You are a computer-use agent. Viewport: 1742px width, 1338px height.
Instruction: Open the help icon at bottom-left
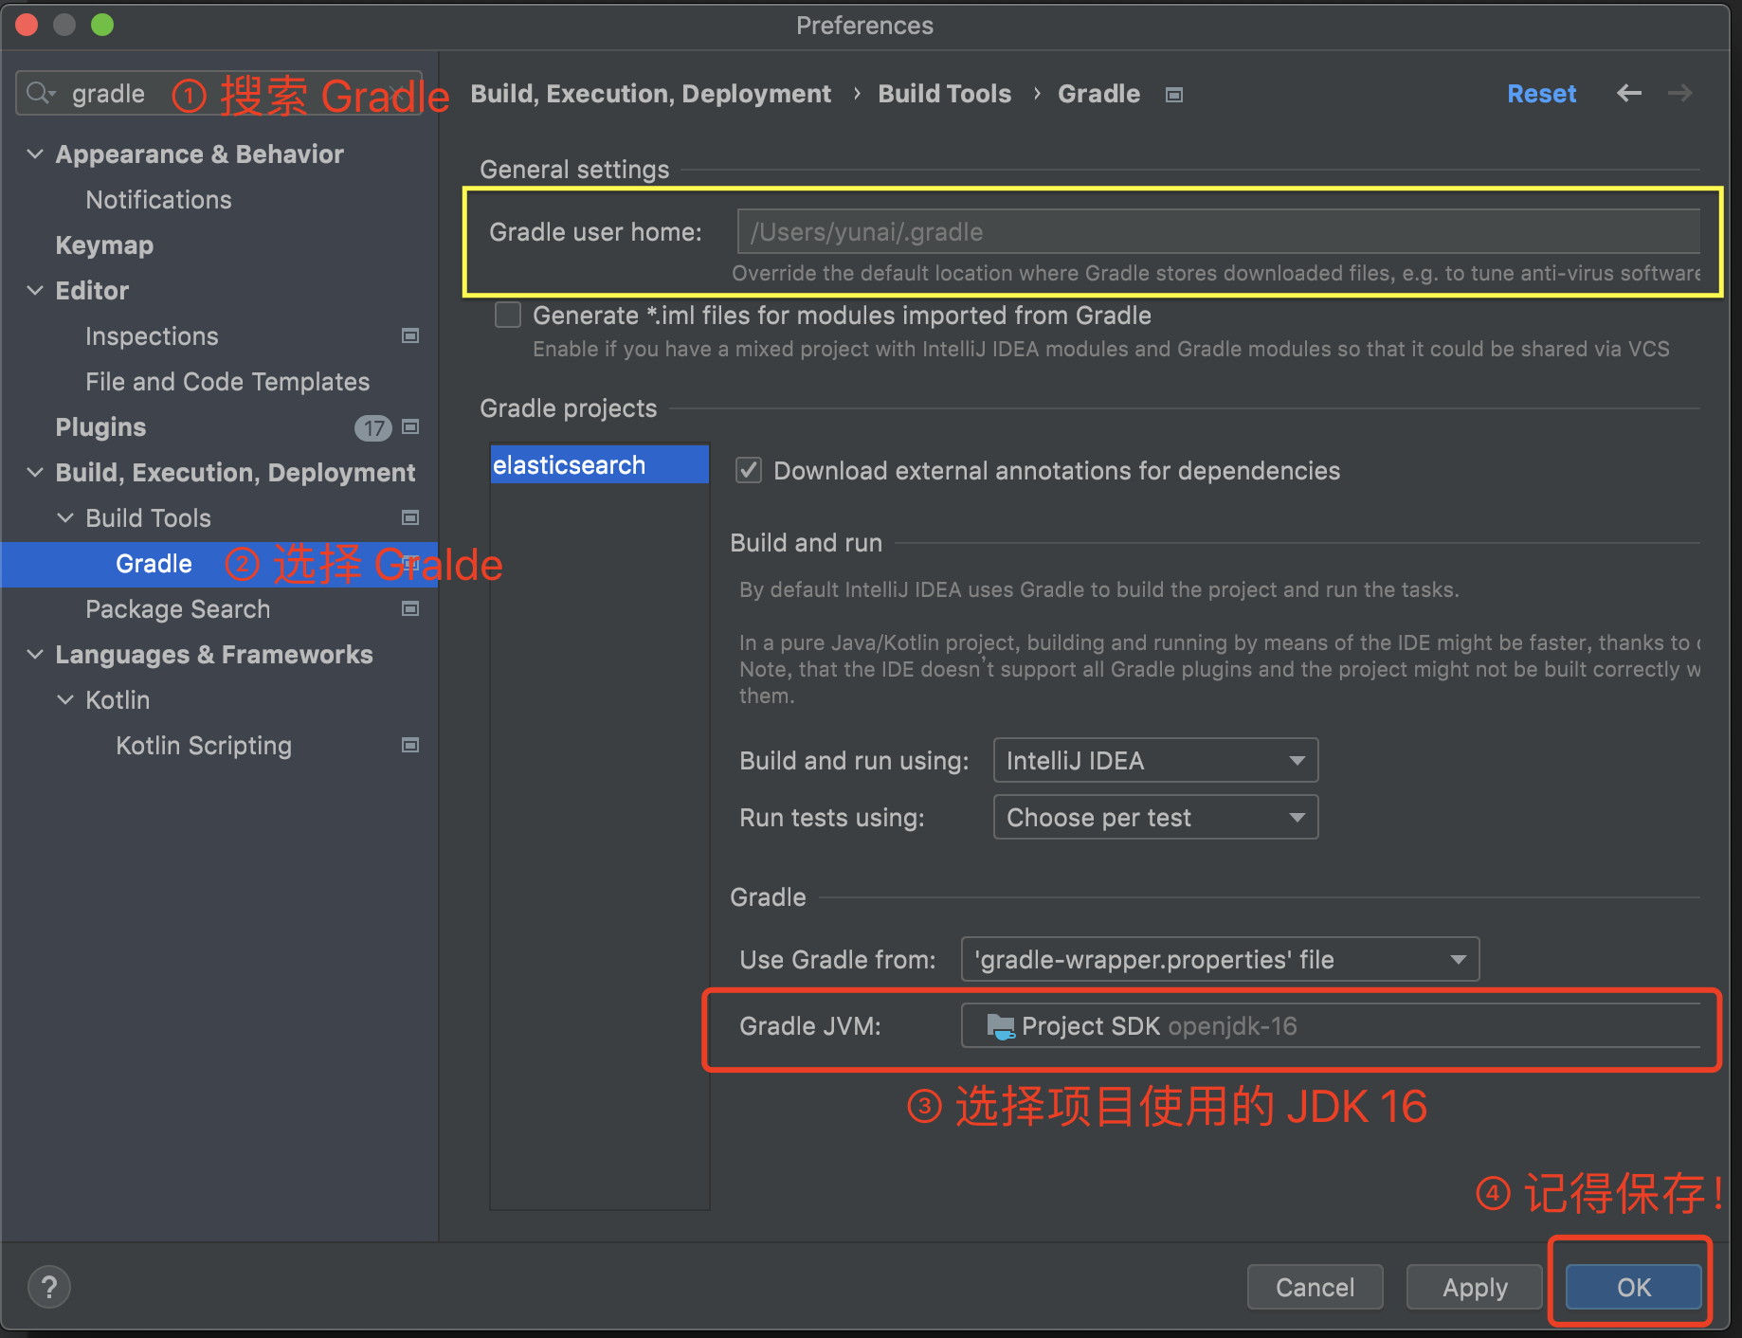48,1287
